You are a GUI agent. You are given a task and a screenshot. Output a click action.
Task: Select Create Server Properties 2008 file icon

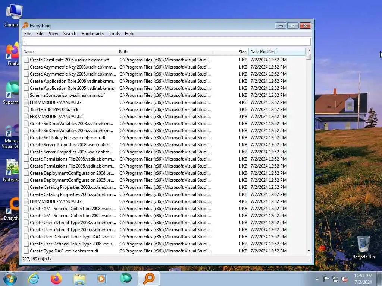click(26, 145)
